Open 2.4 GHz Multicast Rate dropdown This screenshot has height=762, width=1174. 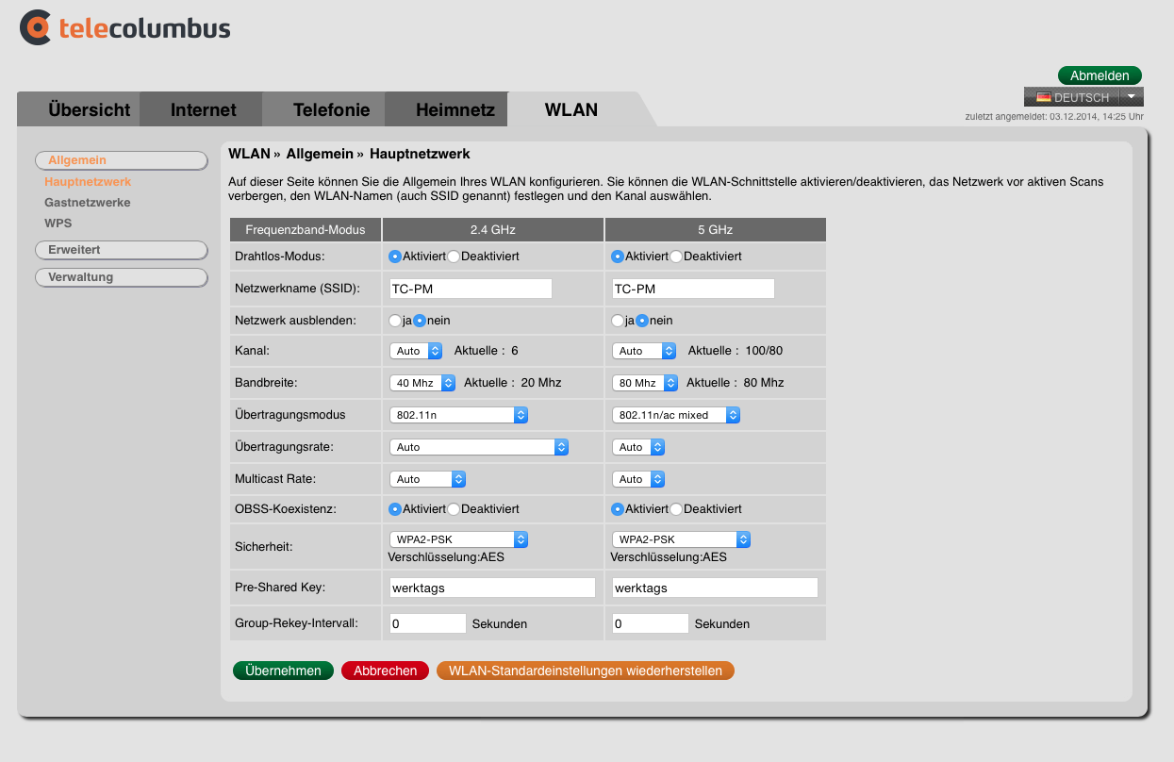point(427,479)
